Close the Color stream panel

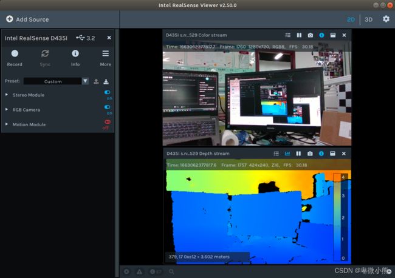(x=344, y=35)
